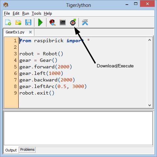
Task: Maximize the TigerJython window
Action: point(136,4)
